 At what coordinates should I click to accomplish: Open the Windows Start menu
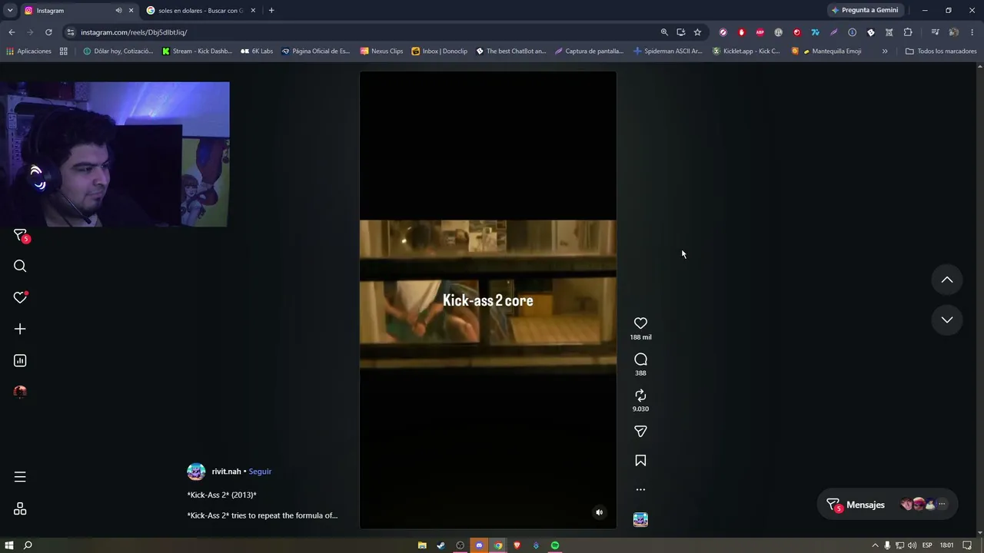click(x=9, y=545)
